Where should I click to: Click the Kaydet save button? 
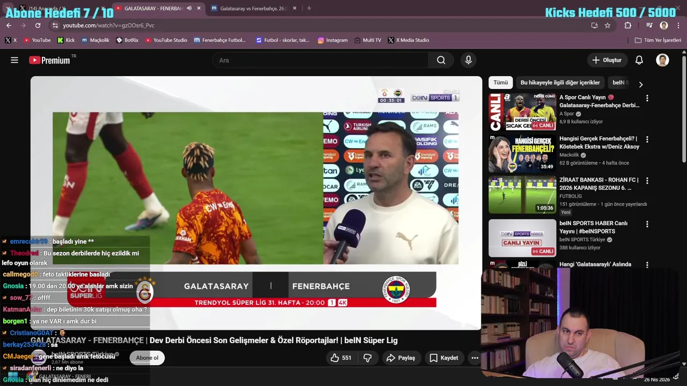pos(444,358)
